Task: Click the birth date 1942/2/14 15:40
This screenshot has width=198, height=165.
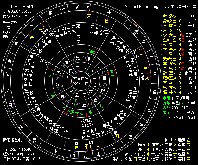Action: pos(17,149)
